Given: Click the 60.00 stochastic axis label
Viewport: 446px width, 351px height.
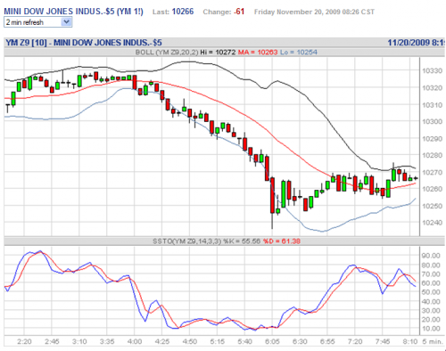Looking at the screenshot, I should (431, 283).
